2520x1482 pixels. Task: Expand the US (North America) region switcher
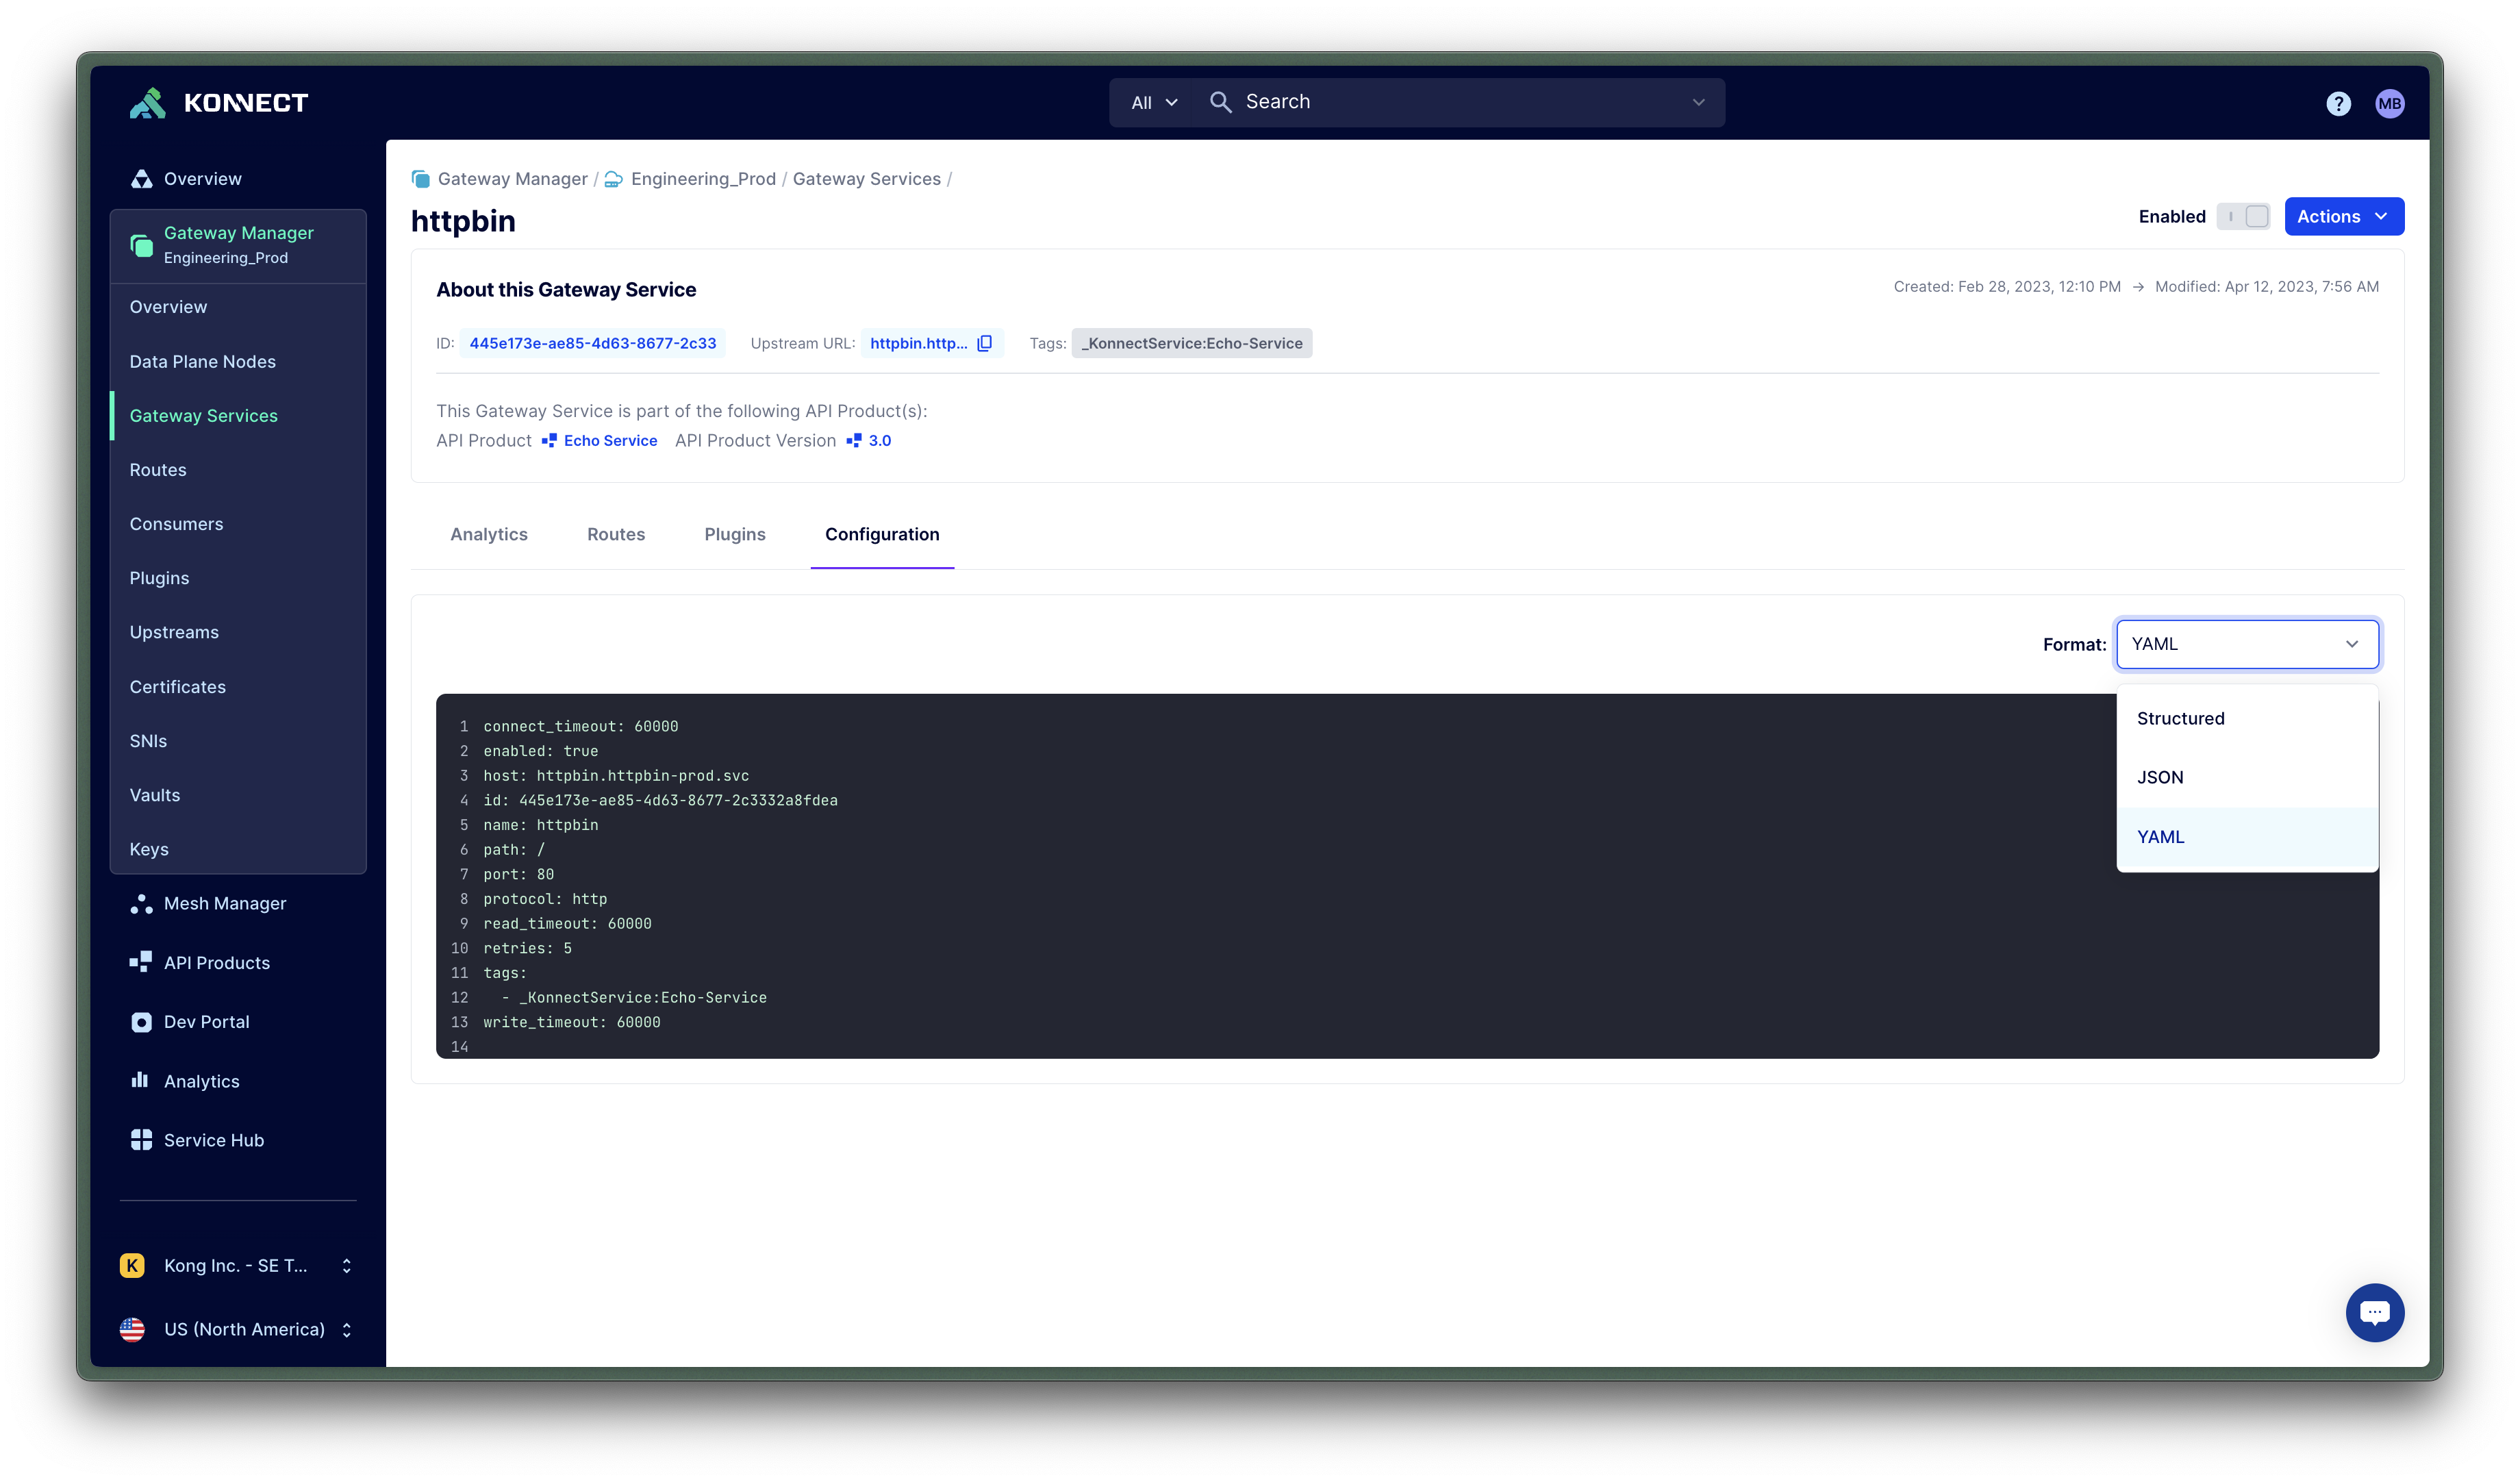[x=346, y=1329]
